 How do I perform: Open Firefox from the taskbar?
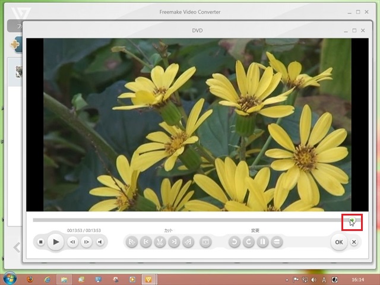[x=29, y=278]
